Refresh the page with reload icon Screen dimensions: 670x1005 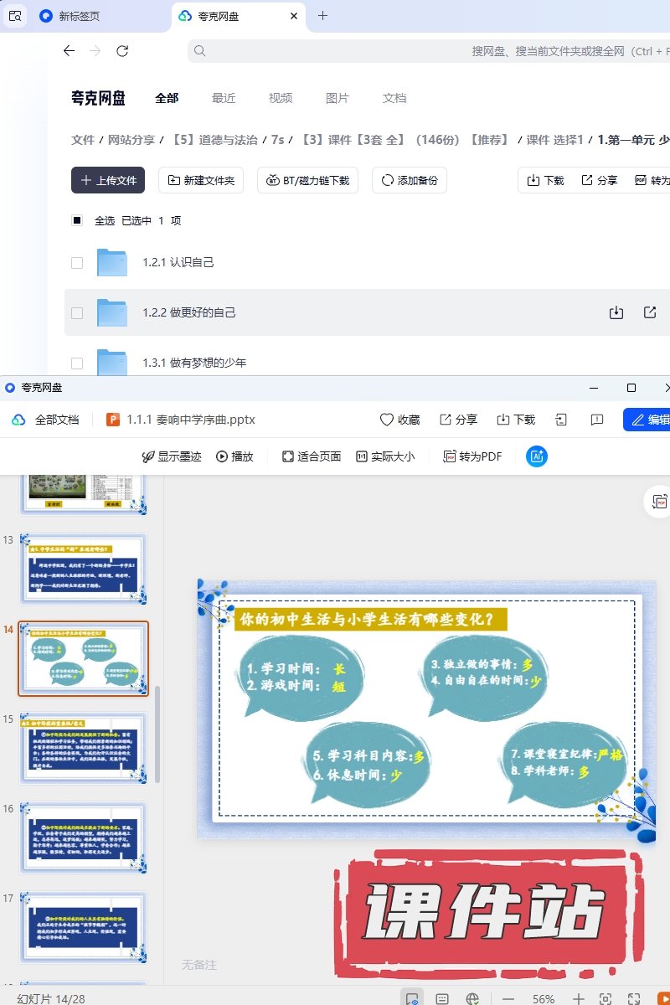[x=122, y=51]
